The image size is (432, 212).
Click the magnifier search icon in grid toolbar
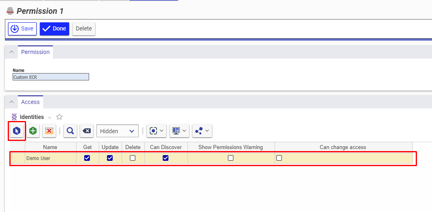point(70,131)
